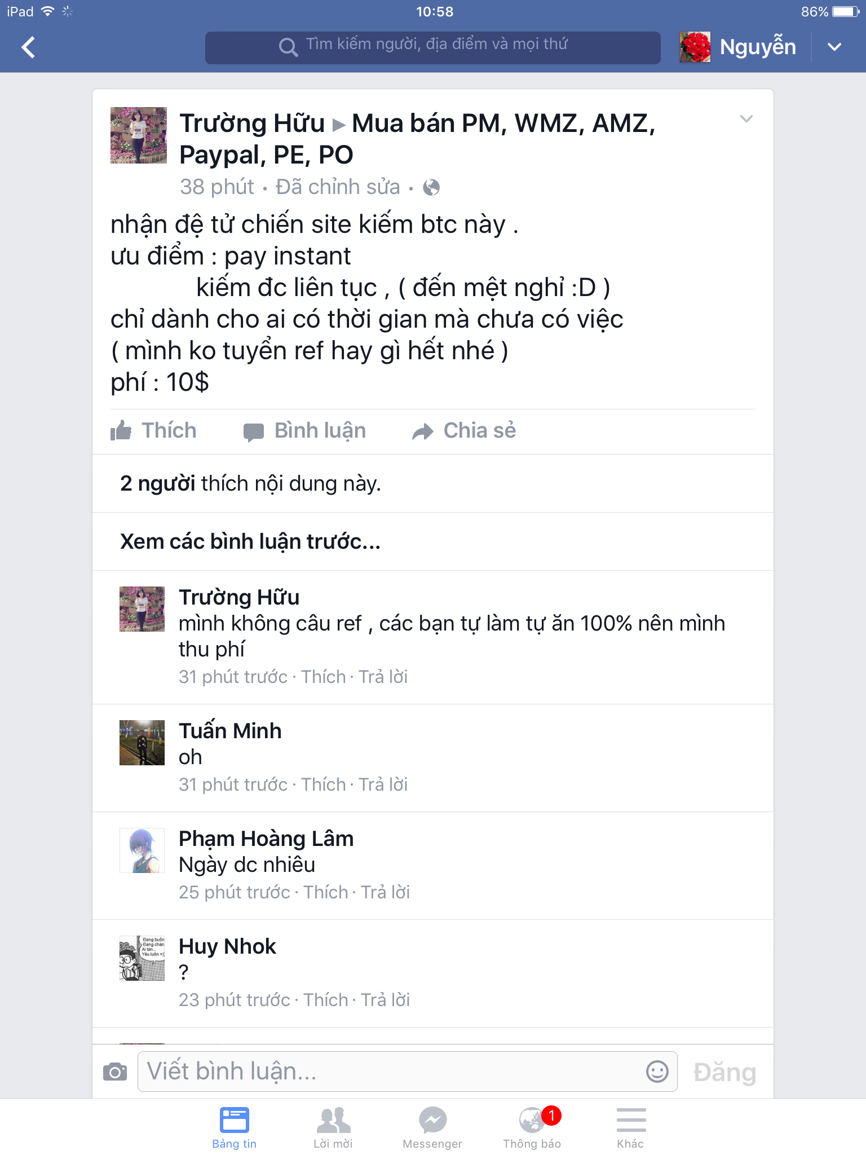Tap the back arrow icon
866x1155 pixels.
tap(28, 47)
